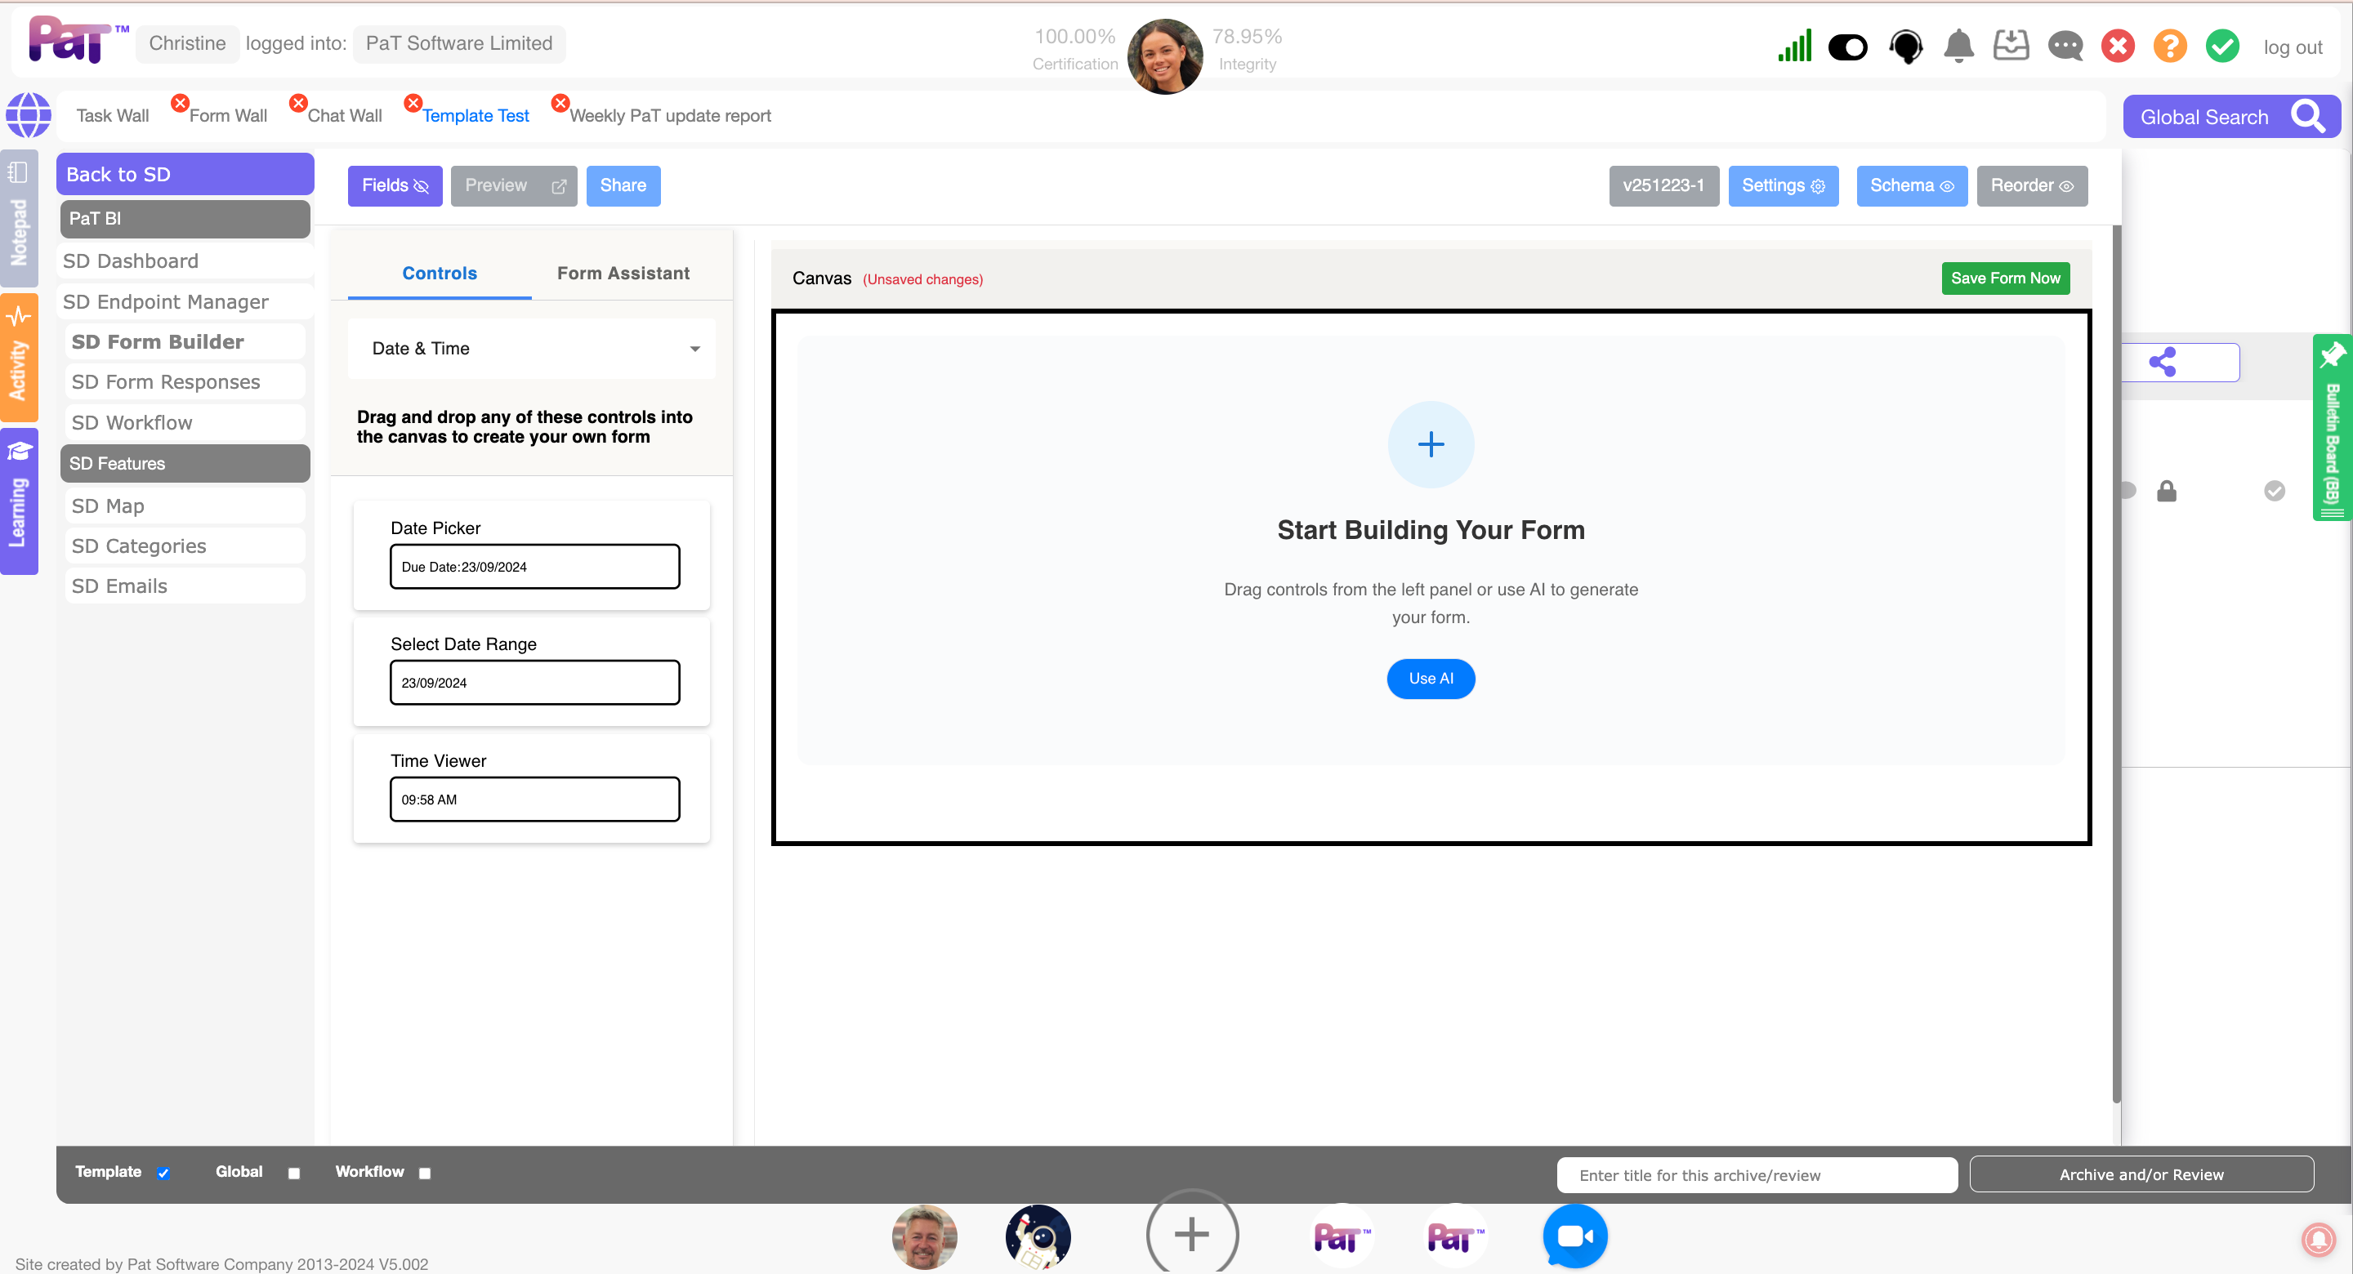Open the headset support icon
Viewport: 2353px width, 1274px height.
[x=1905, y=46]
